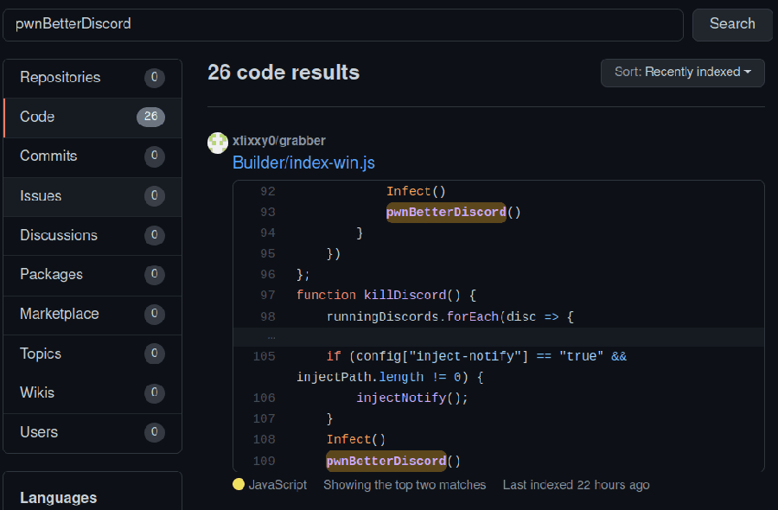Screen dimensions: 778x510
Task: Browse Topics search results
Action: tap(39, 354)
